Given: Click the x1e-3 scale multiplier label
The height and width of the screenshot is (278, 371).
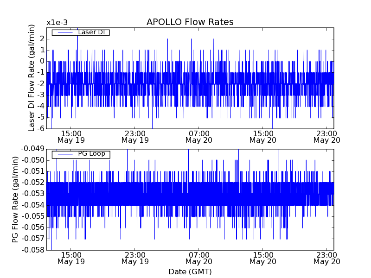Looking at the screenshot, I should (56, 23).
